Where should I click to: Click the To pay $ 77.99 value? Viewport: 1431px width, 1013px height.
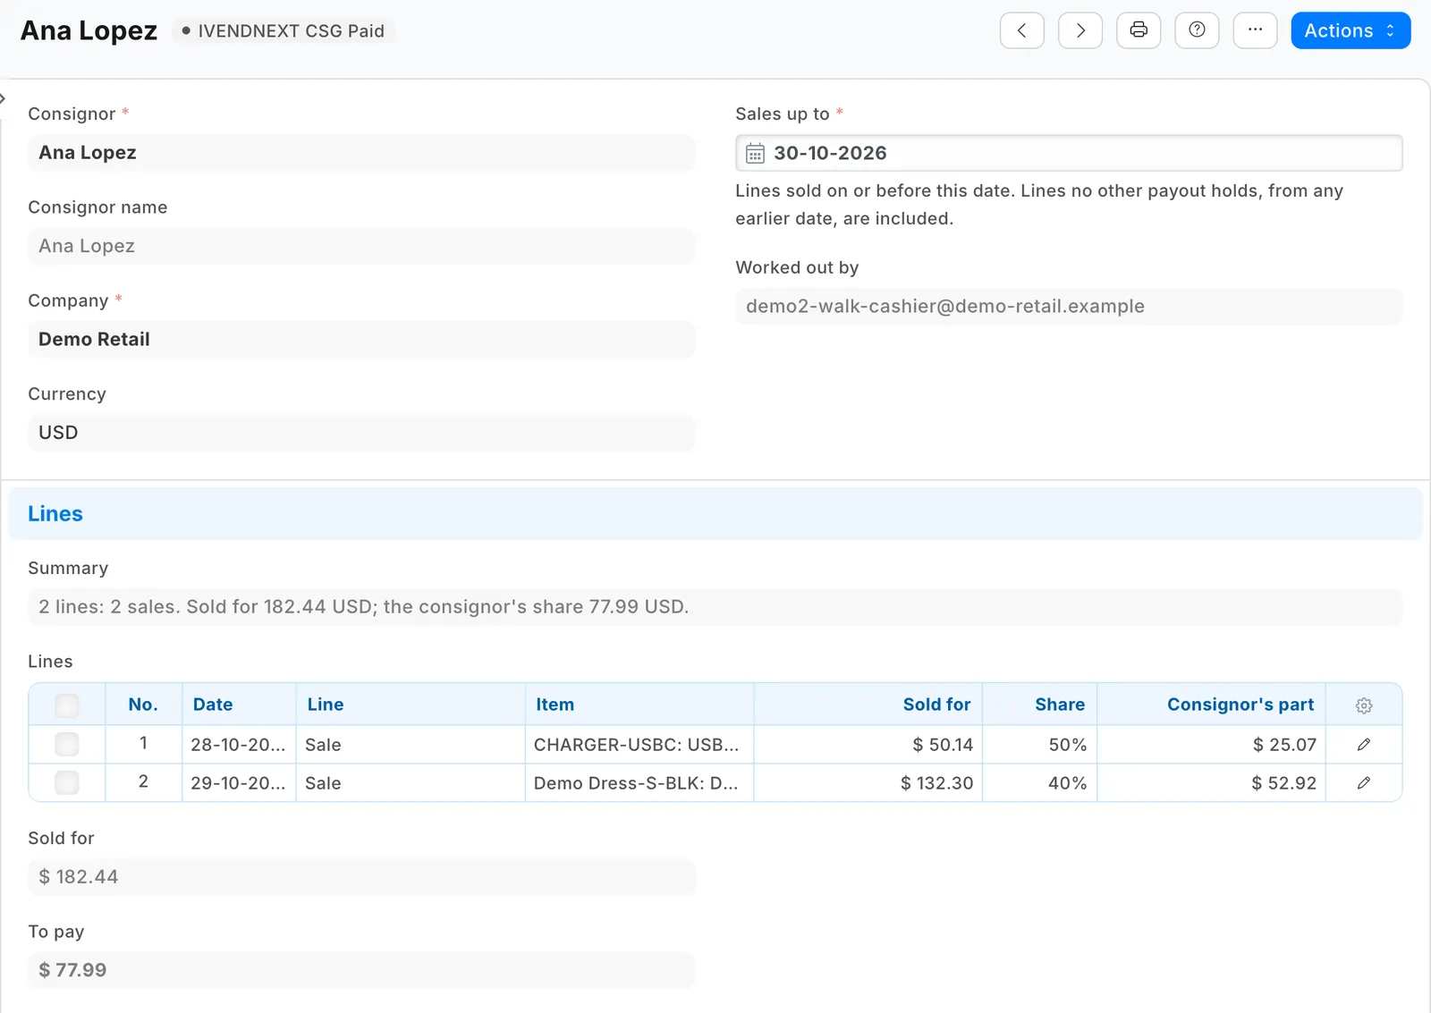[361, 970]
